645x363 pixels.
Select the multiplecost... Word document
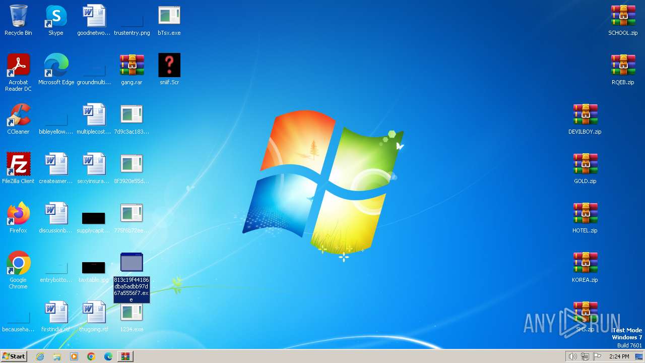click(x=94, y=115)
